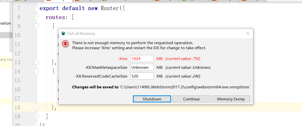Image resolution: width=302 pixels, height=126 pixels.
Task: Click the fold end marker on line 13
Action: pyautogui.click(x=37, y=62)
